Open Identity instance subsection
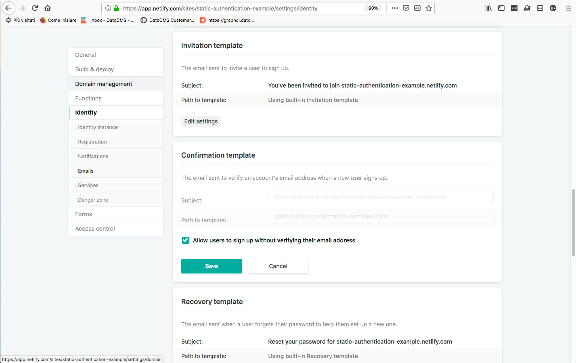Screen dimensions: 576x363 point(116,127)
